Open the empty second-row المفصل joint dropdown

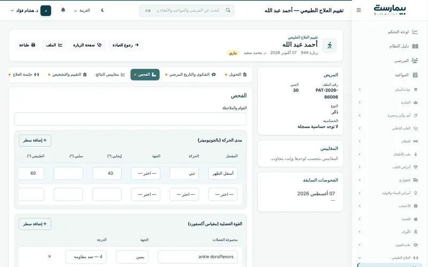pyautogui.click(x=223, y=194)
